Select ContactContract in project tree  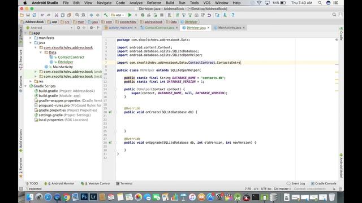pyautogui.click(x=71, y=57)
